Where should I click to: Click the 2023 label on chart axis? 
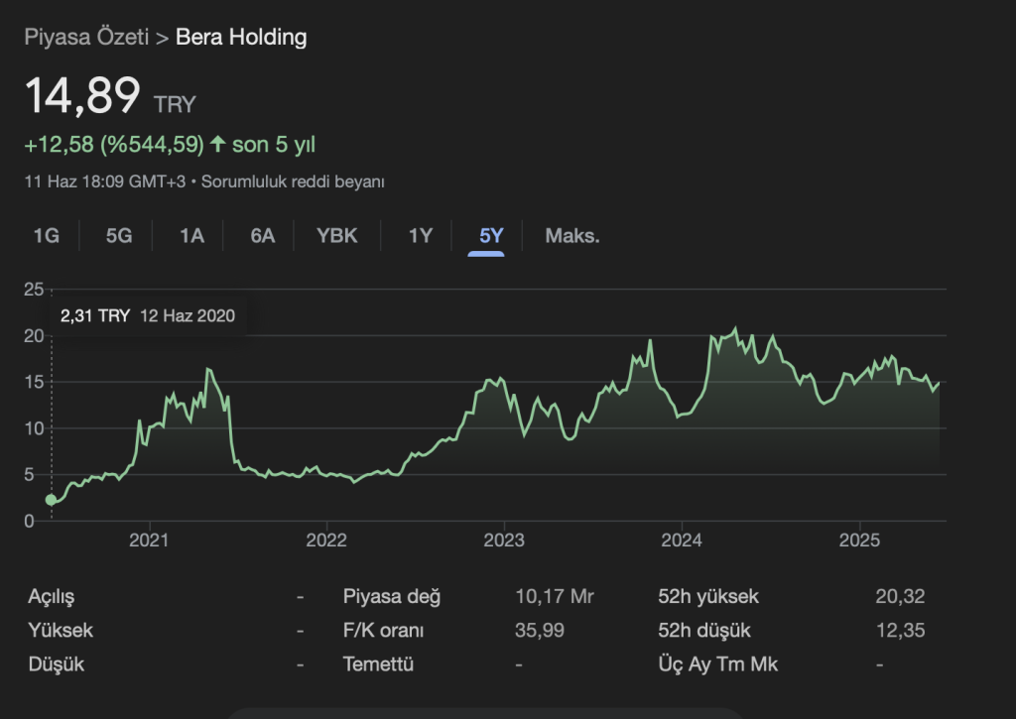pos(503,540)
